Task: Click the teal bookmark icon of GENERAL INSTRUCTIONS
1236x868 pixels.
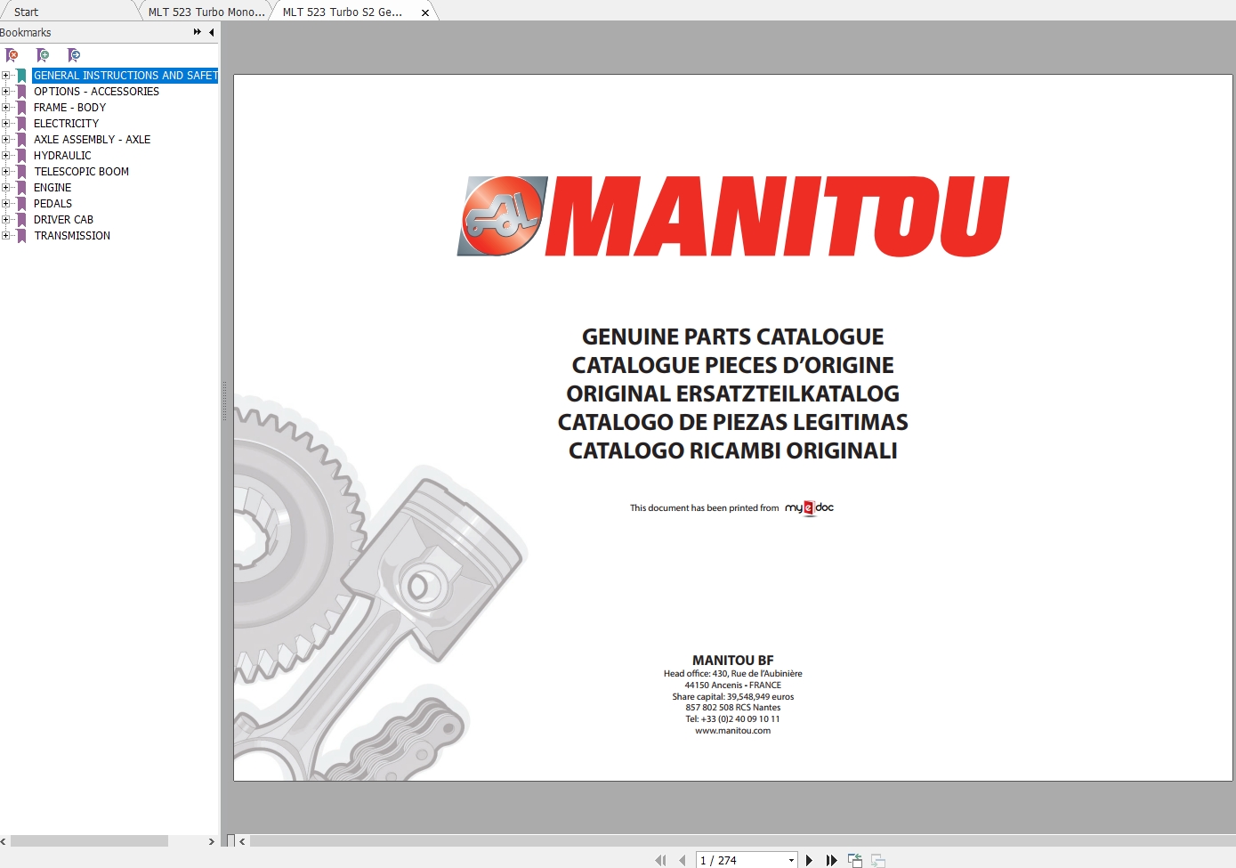Action: coord(21,76)
